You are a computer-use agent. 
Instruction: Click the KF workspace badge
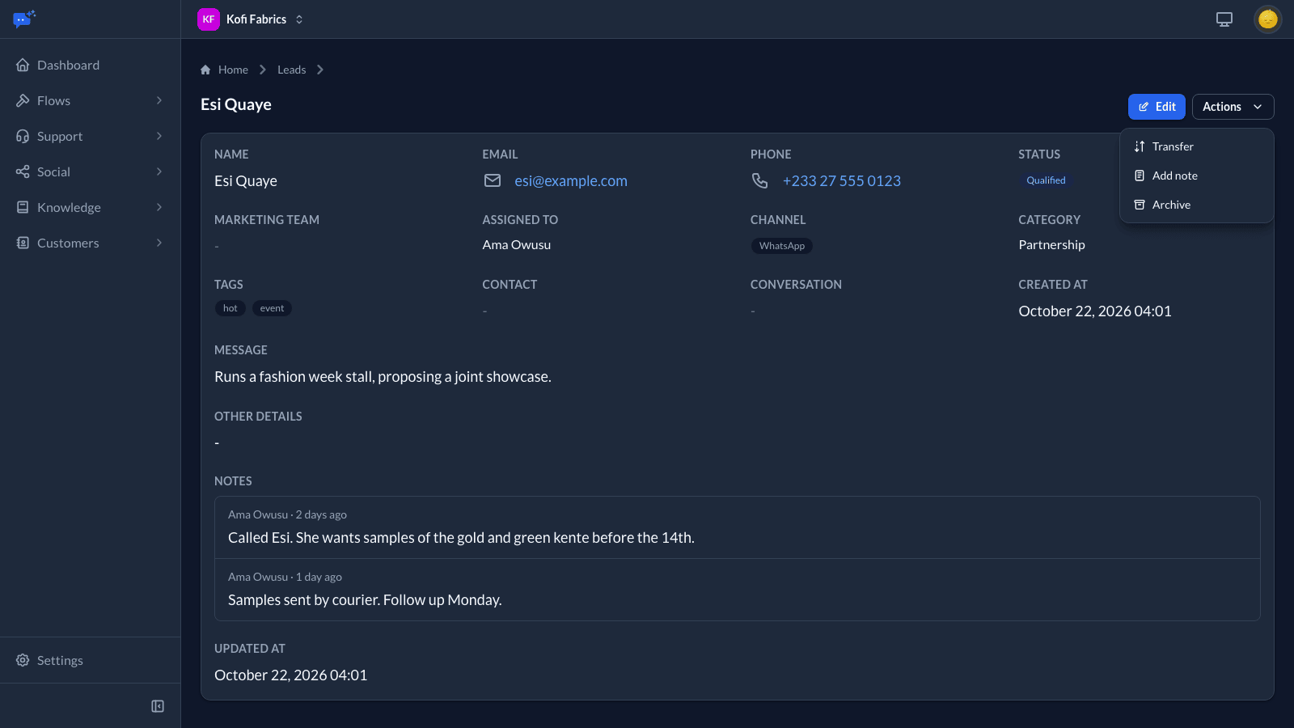click(x=209, y=19)
